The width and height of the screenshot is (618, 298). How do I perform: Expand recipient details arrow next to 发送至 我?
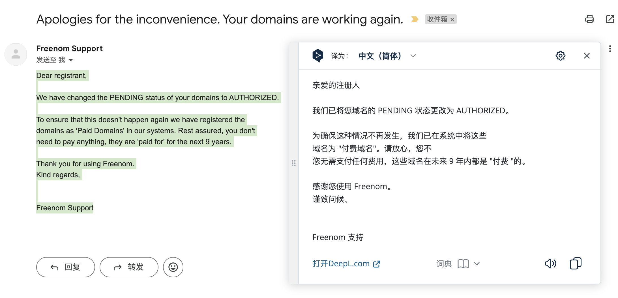click(71, 60)
